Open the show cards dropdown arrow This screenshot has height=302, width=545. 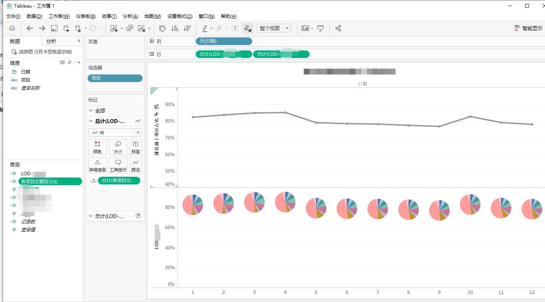(x=312, y=29)
